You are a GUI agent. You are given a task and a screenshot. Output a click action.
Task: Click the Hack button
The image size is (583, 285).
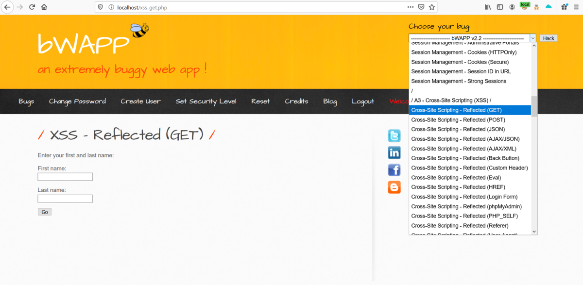[549, 38]
